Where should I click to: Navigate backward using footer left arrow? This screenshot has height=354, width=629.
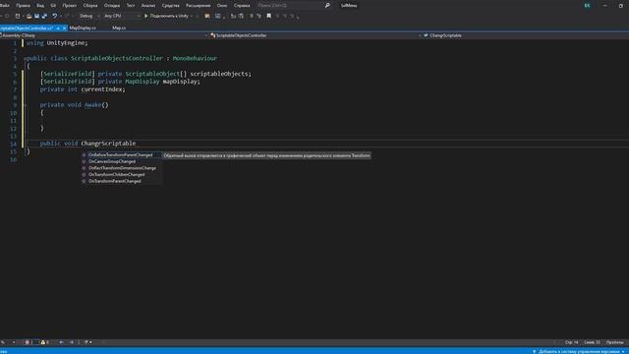coord(61,342)
